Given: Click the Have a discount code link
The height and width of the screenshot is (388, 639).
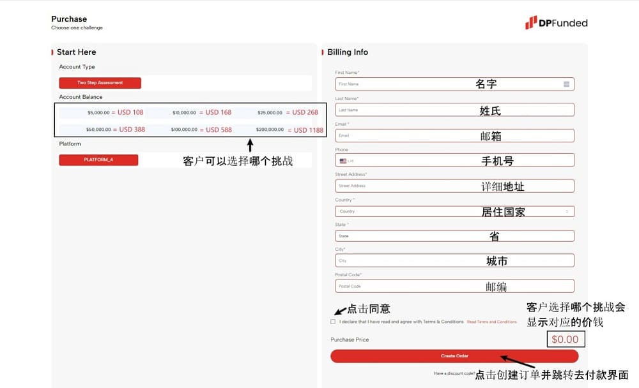Looking at the screenshot, I should click(x=454, y=373).
